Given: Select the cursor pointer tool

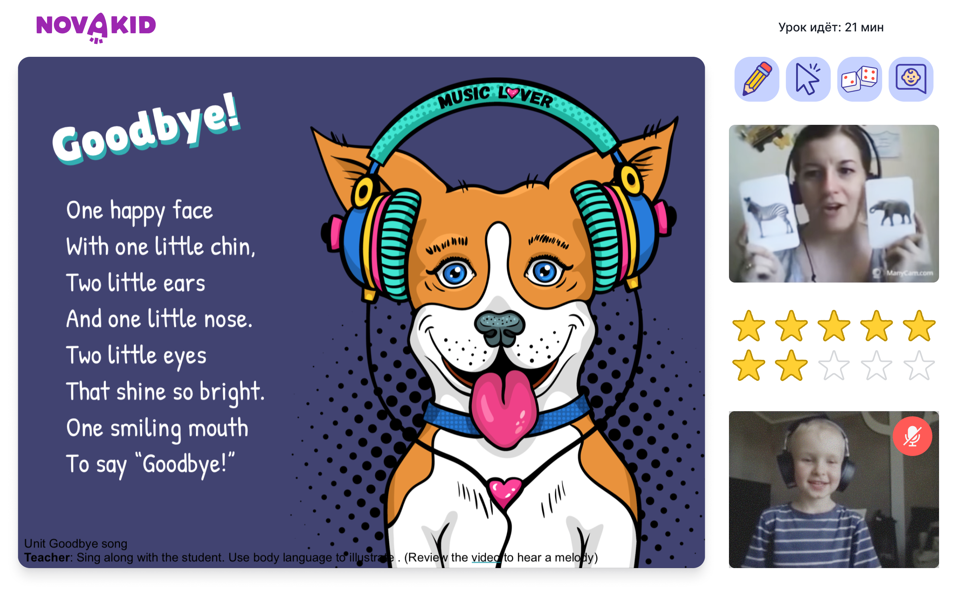Looking at the screenshot, I should pos(808,79).
